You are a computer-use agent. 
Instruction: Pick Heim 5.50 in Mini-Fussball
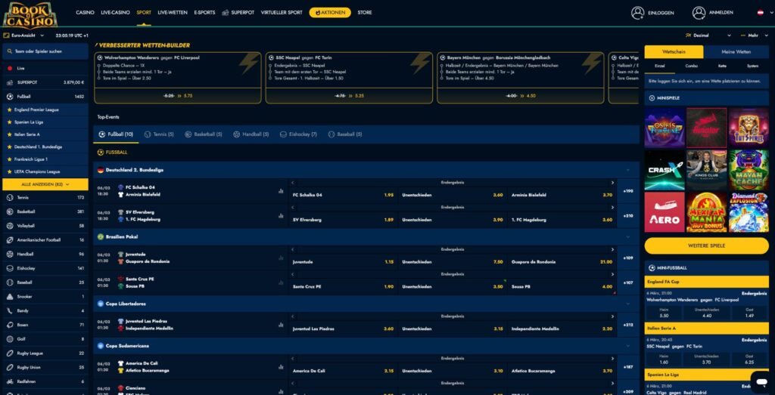coord(665,313)
